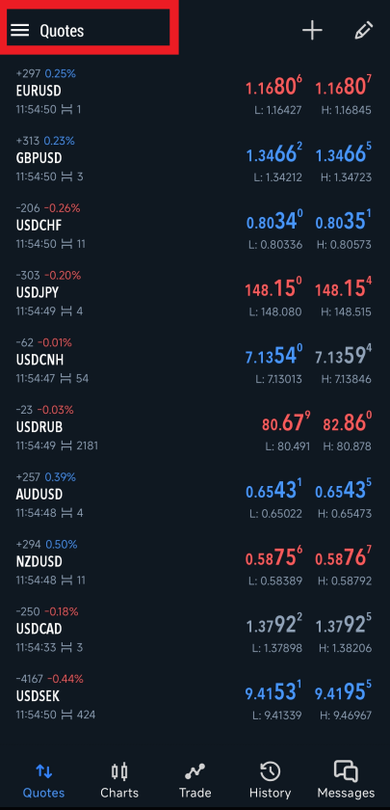Tap the candlestick Charts icon
The height and width of the screenshot is (810, 390).
click(119, 772)
